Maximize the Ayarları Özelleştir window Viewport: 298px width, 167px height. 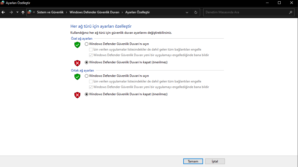pos(279,3)
